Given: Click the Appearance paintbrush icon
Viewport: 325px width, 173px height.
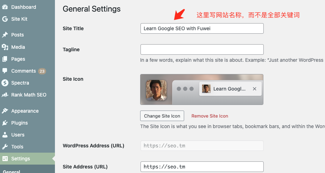Looking at the screenshot, I should click(x=5, y=111).
